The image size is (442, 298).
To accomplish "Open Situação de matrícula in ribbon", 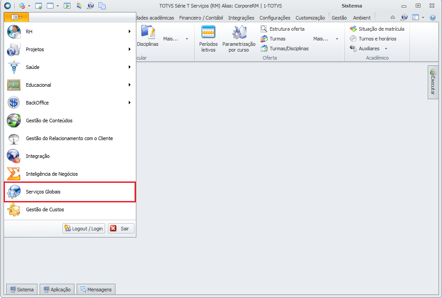I will [x=377, y=29].
